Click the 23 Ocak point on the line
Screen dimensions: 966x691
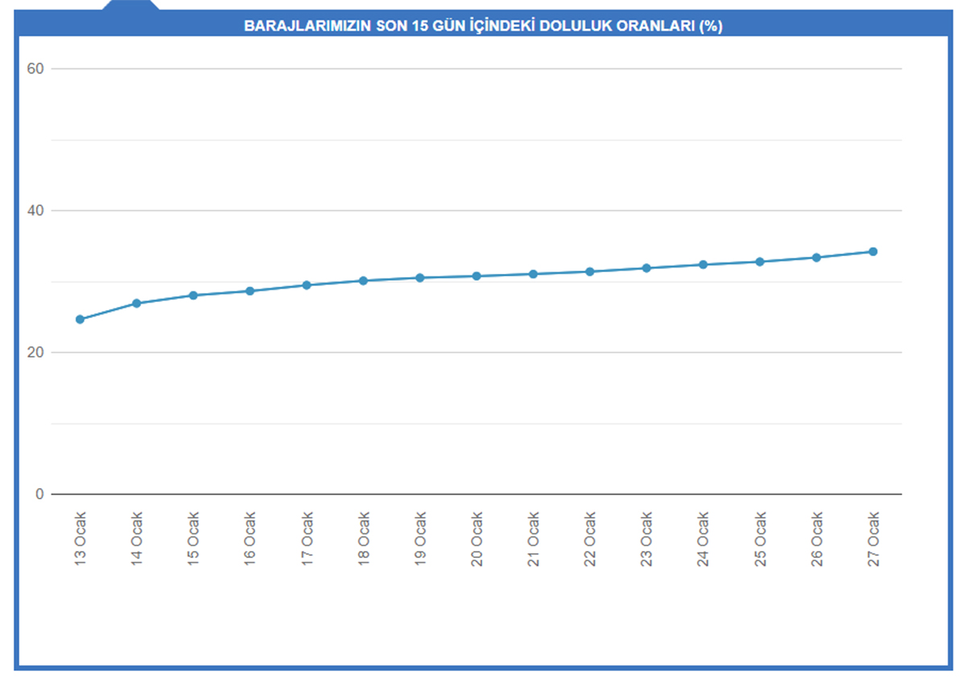[646, 268]
